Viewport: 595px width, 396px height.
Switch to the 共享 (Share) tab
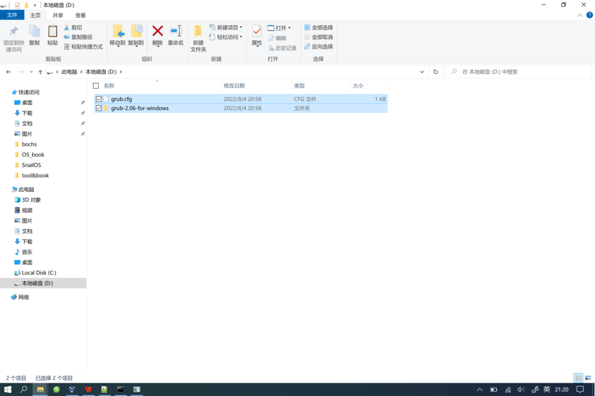(x=58, y=15)
